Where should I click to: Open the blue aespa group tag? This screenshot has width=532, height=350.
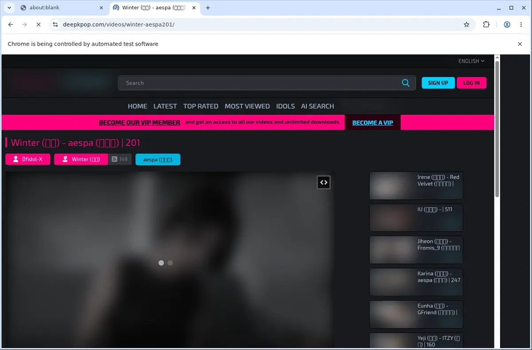coord(158,159)
